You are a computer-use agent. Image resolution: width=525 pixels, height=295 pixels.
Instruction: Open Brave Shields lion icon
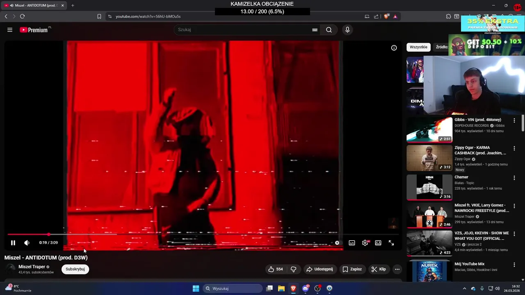click(x=386, y=16)
